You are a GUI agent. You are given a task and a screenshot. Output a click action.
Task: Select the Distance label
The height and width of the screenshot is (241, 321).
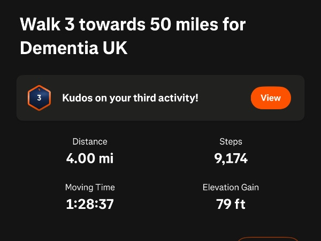[90, 142]
